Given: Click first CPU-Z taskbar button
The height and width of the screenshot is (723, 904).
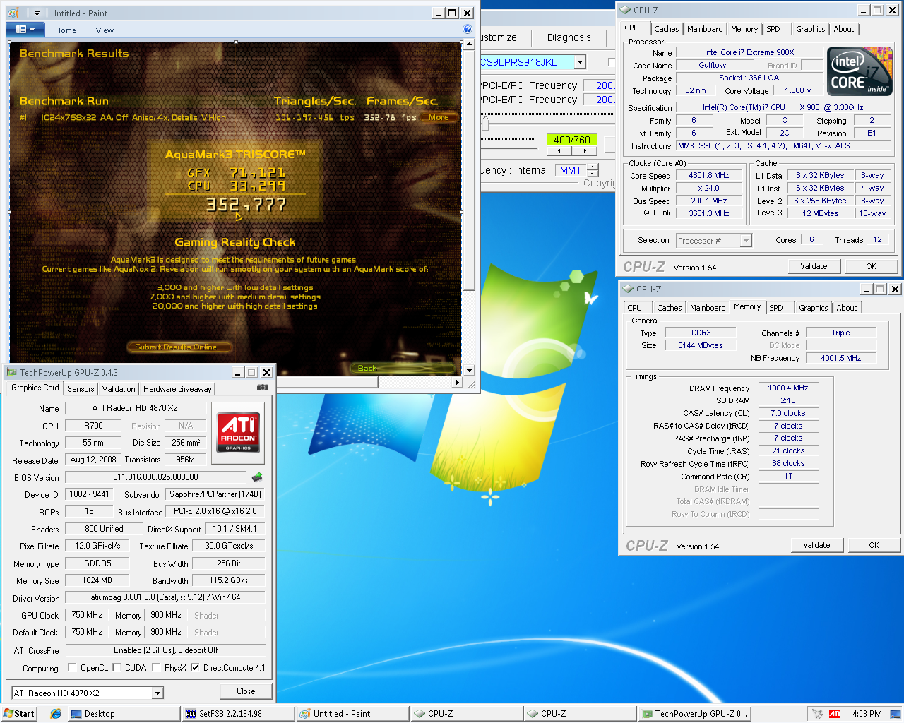Looking at the screenshot, I should [466, 714].
